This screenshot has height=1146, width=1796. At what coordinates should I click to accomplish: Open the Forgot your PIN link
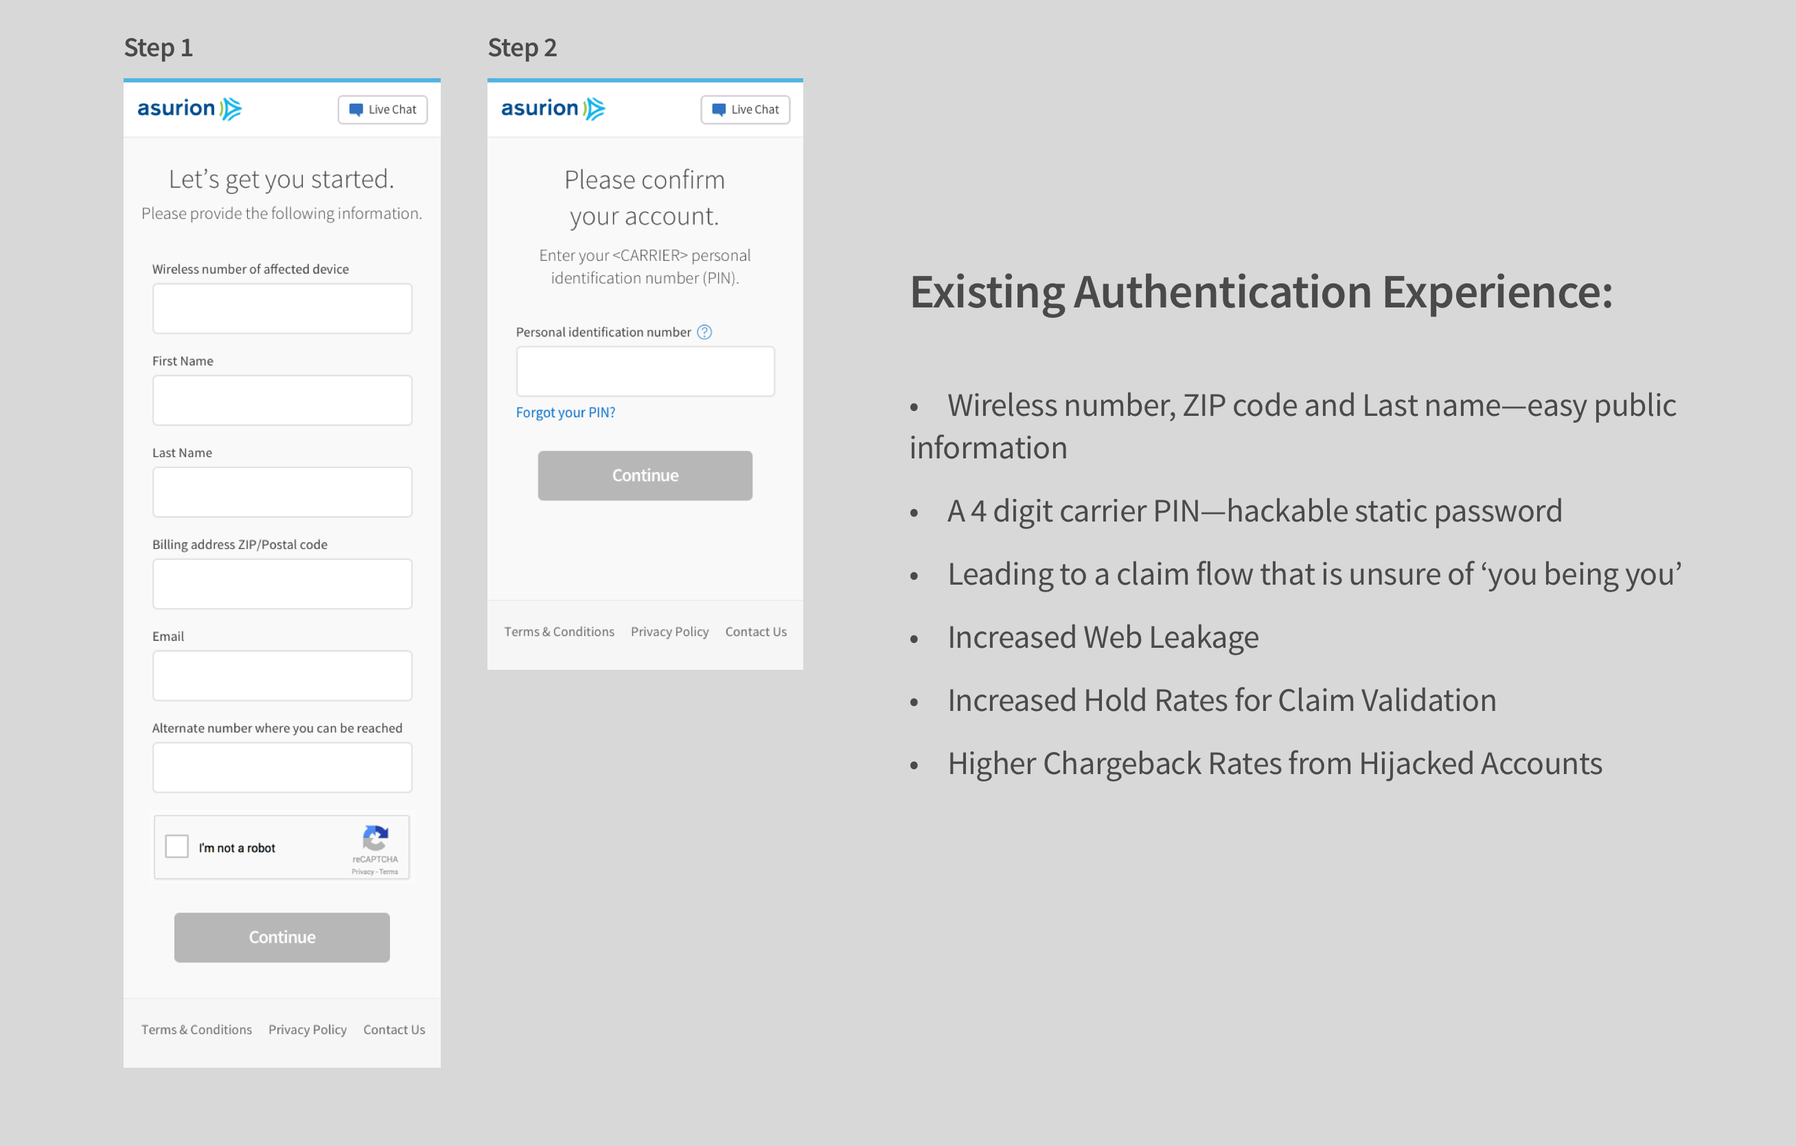click(565, 412)
